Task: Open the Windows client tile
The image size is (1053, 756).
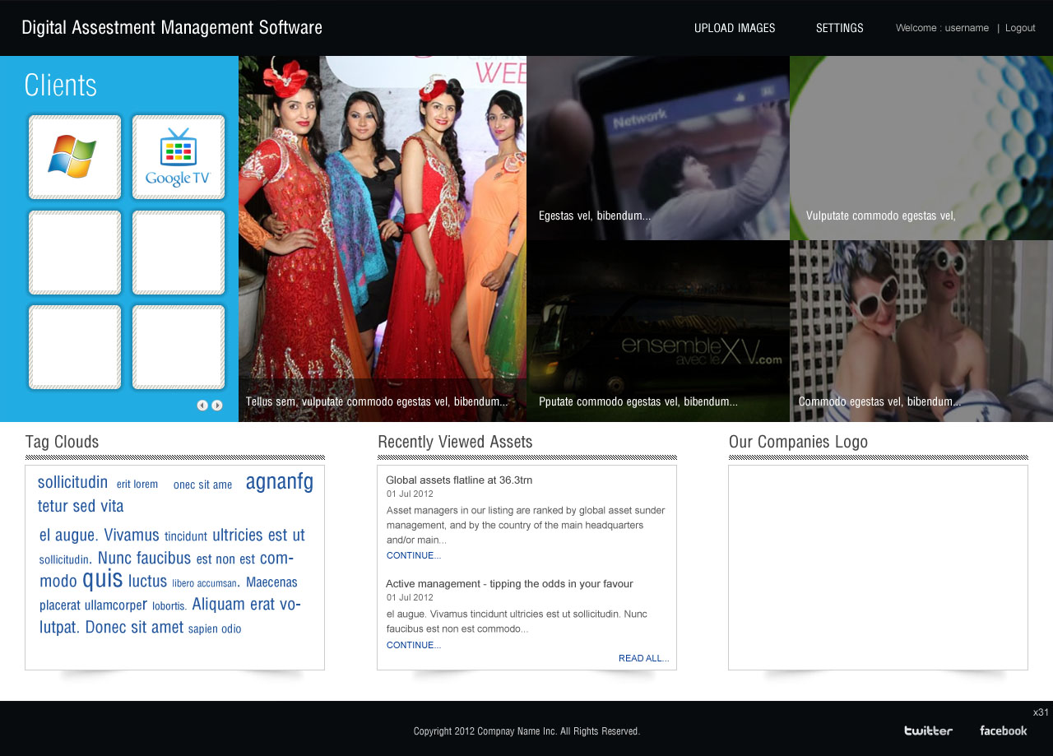Action: pyautogui.click(x=75, y=157)
